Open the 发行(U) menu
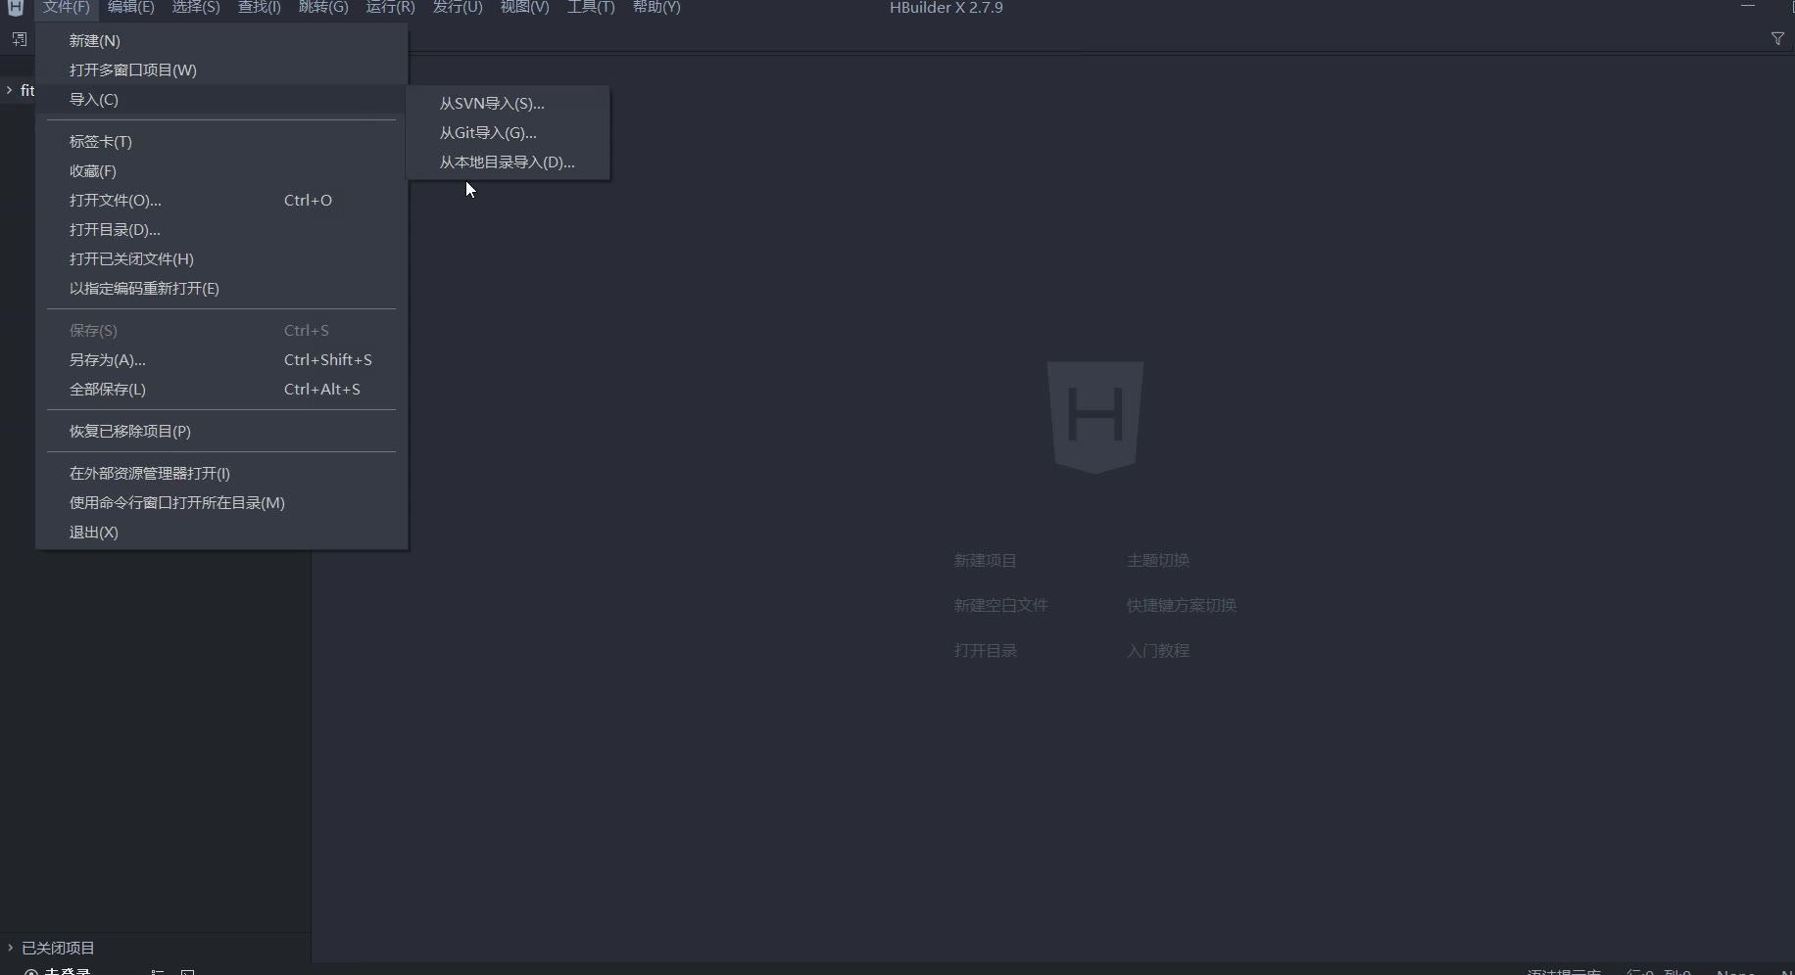The image size is (1795, 975). coord(458,8)
